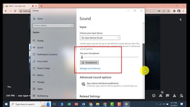Go back in Chrome browser
Viewport: 190px width, 107px height.
6,11
